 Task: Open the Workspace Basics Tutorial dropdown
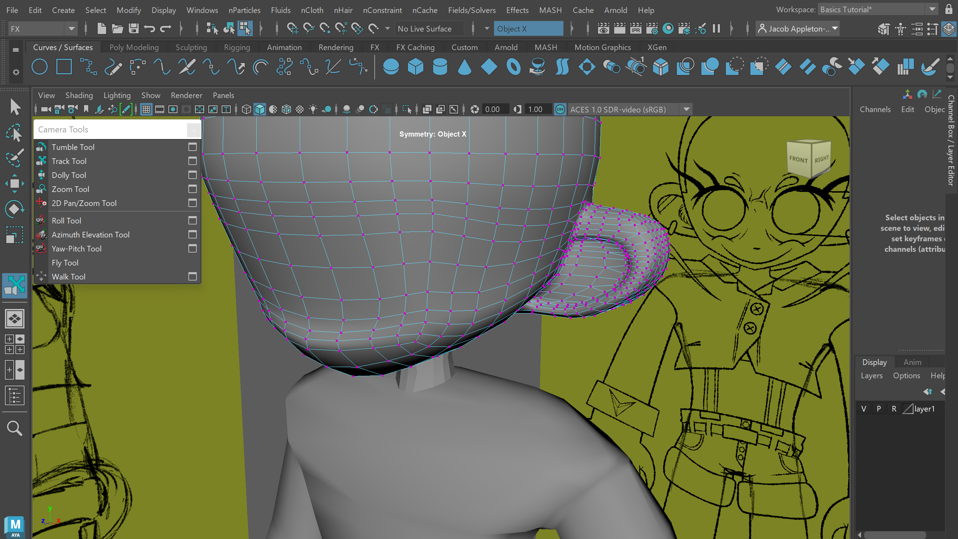[x=932, y=10]
